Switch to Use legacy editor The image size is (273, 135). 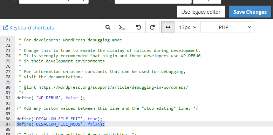201,12
